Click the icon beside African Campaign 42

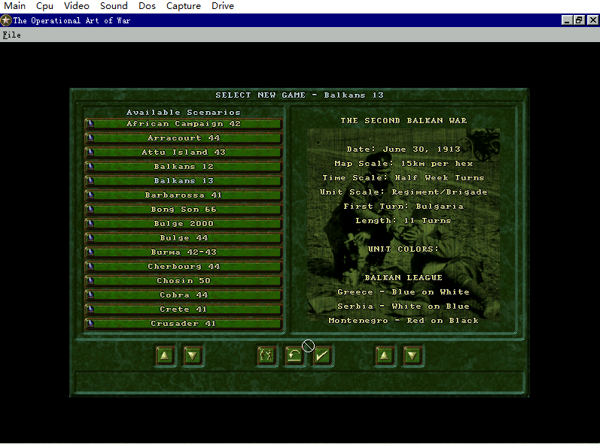(x=90, y=124)
